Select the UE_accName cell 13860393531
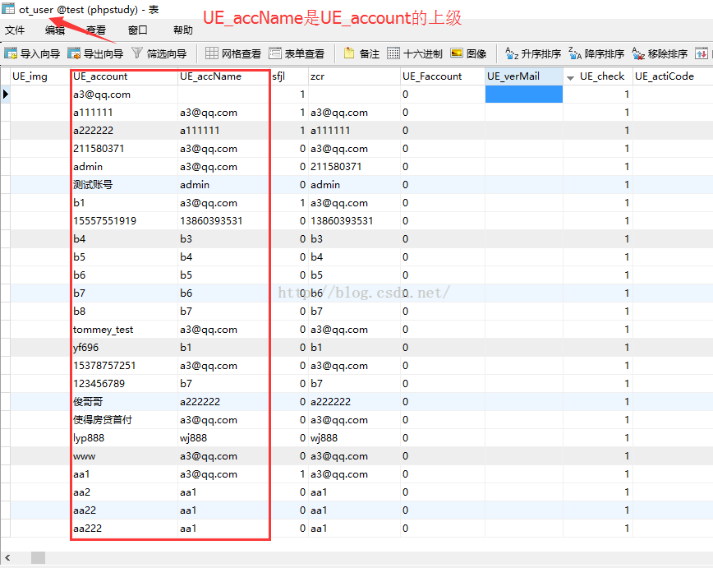This screenshot has height=568, width=713. click(x=223, y=221)
